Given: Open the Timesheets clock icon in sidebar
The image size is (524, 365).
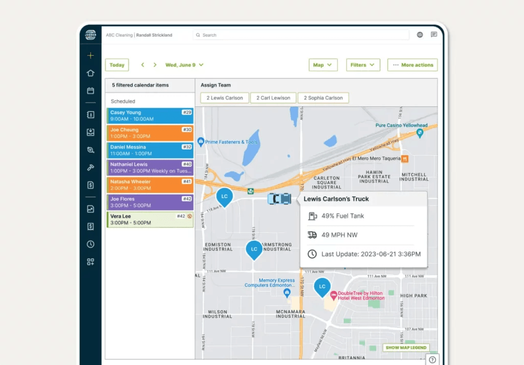Looking at the screenshot, I should tap(90, 244).
